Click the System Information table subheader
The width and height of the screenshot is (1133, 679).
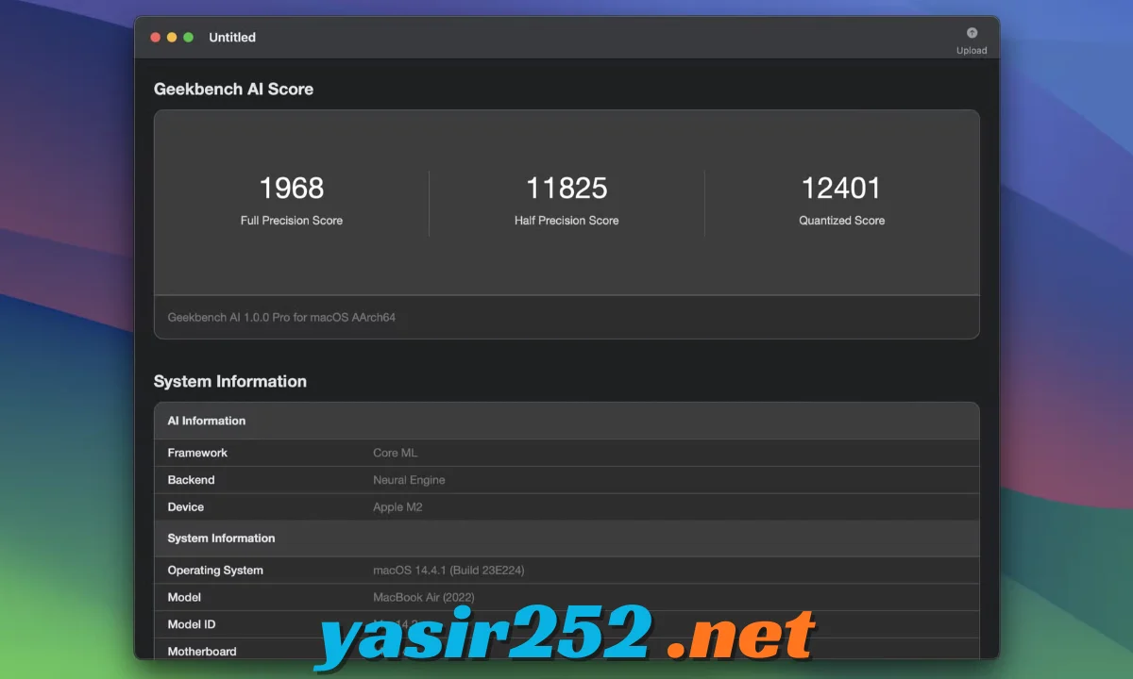[x=221, y=538]
